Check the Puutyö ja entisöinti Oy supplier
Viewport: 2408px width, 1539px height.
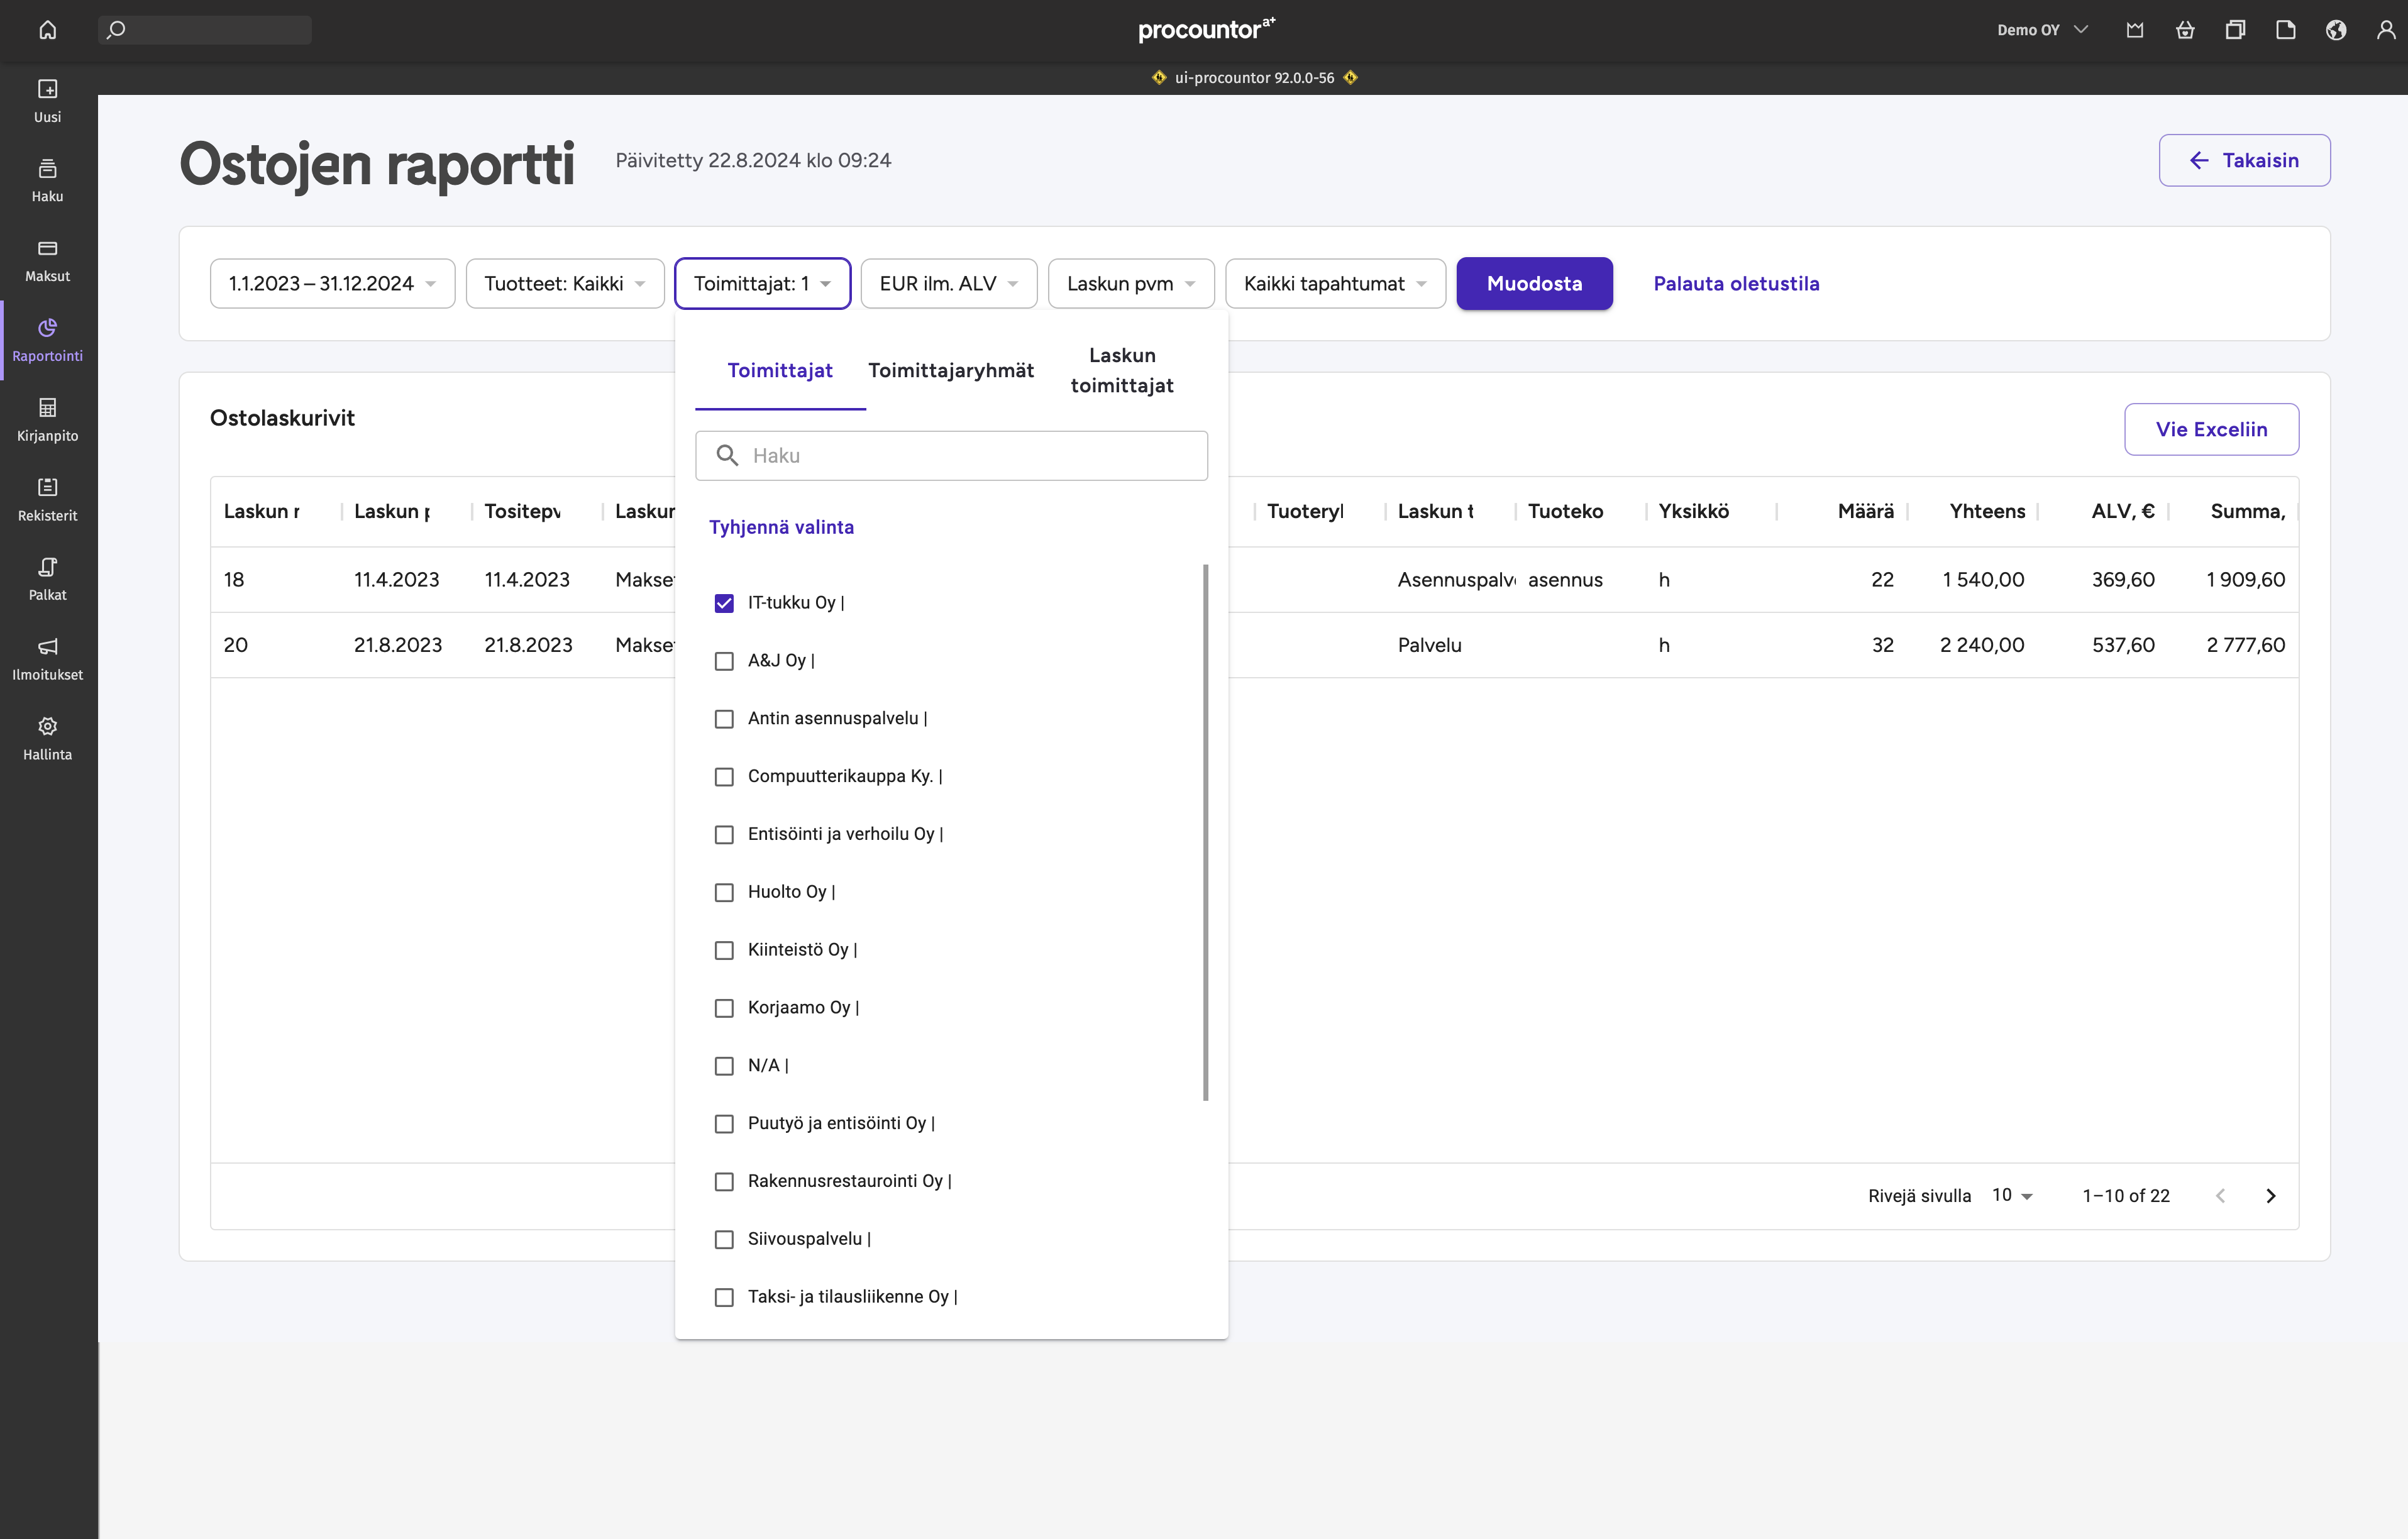point(724,1124)
